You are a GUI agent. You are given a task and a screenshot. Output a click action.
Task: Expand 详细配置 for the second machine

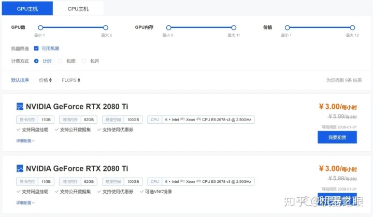(25, 202)
